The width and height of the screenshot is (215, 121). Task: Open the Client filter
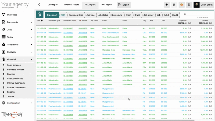128,15
